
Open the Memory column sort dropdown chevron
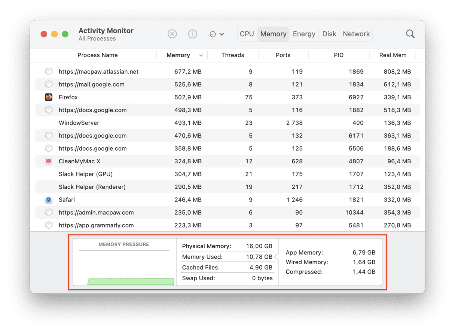pos(201,55)
